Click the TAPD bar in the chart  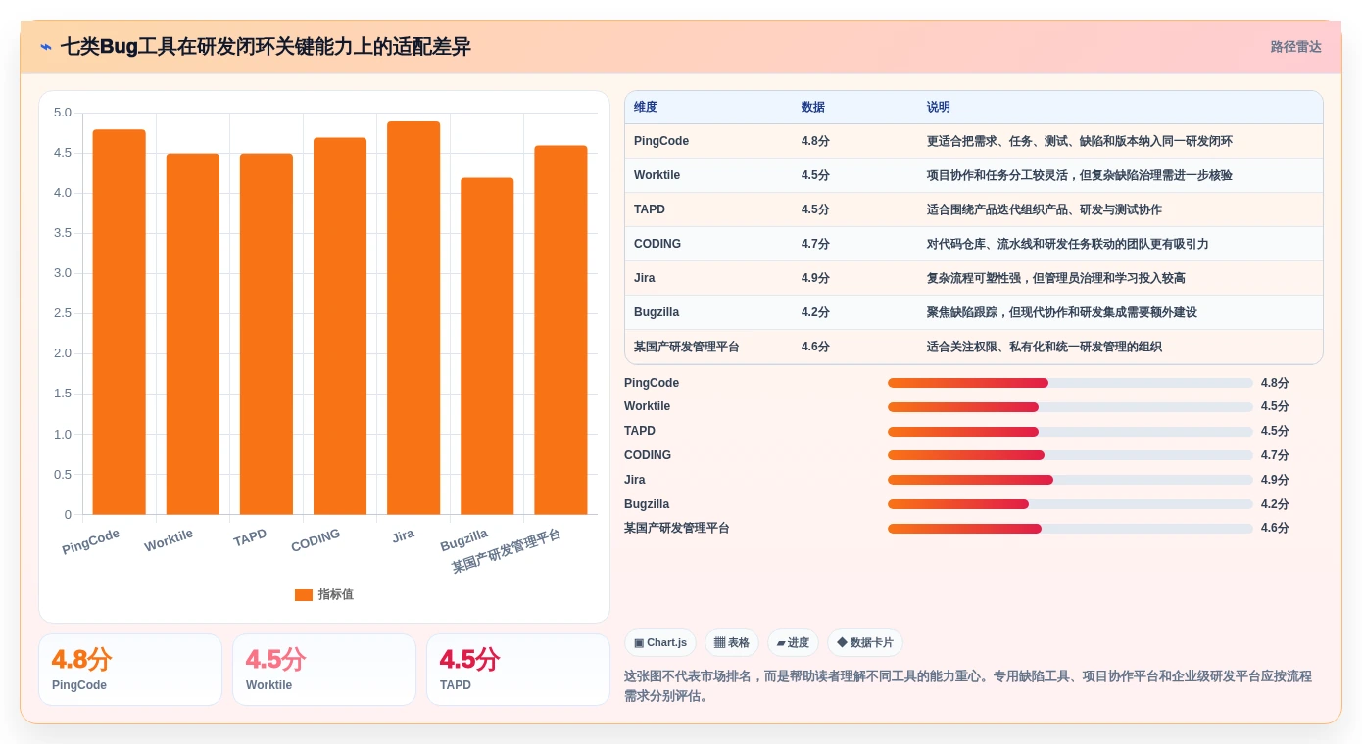tap(267, 334)
